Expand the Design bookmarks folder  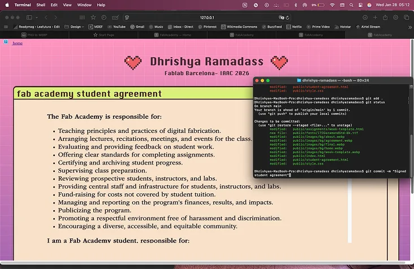74,27
